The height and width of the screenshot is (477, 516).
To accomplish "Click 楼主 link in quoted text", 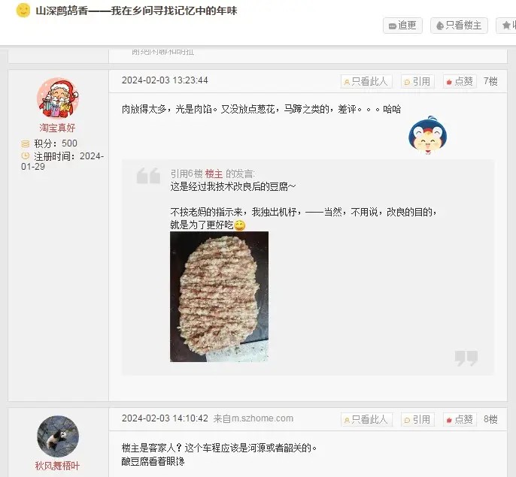I will click(x=214, y=174).
